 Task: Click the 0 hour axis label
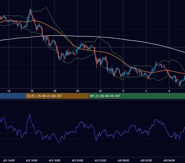coord(123,91)
